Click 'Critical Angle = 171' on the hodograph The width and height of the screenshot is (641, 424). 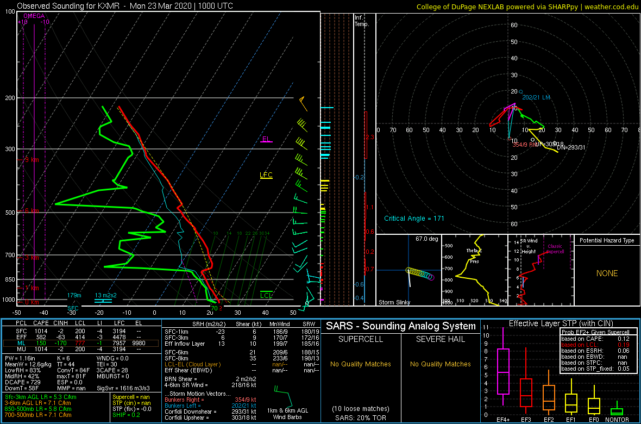tap(414, 218)
